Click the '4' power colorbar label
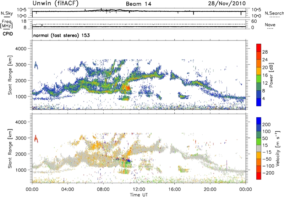Image resolution: width=284 pixels, height=197 pixels. point(264,98)
